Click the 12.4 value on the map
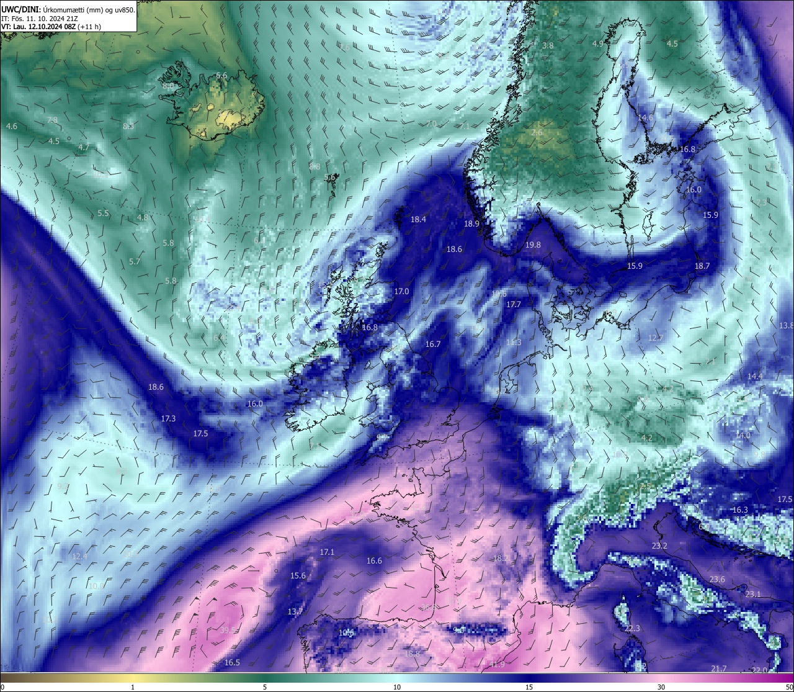Image resolution: width=794 pixels, height=692 pixels. [x=79, y=557]
